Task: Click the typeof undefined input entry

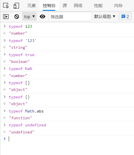Action: (x=27, y=125)
